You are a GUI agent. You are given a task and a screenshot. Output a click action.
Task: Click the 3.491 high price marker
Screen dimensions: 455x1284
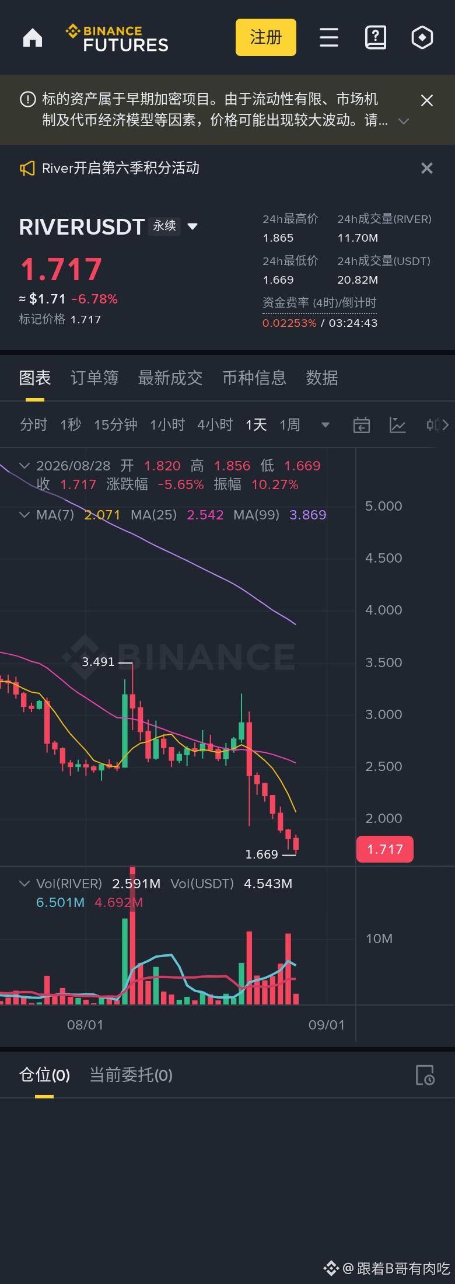[x=98, y=662]
